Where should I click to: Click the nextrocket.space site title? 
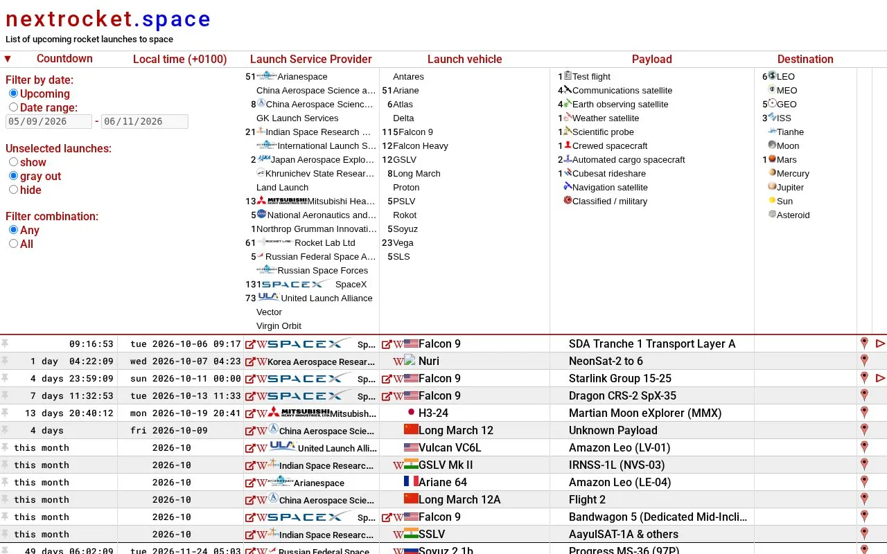coord(108,19)
